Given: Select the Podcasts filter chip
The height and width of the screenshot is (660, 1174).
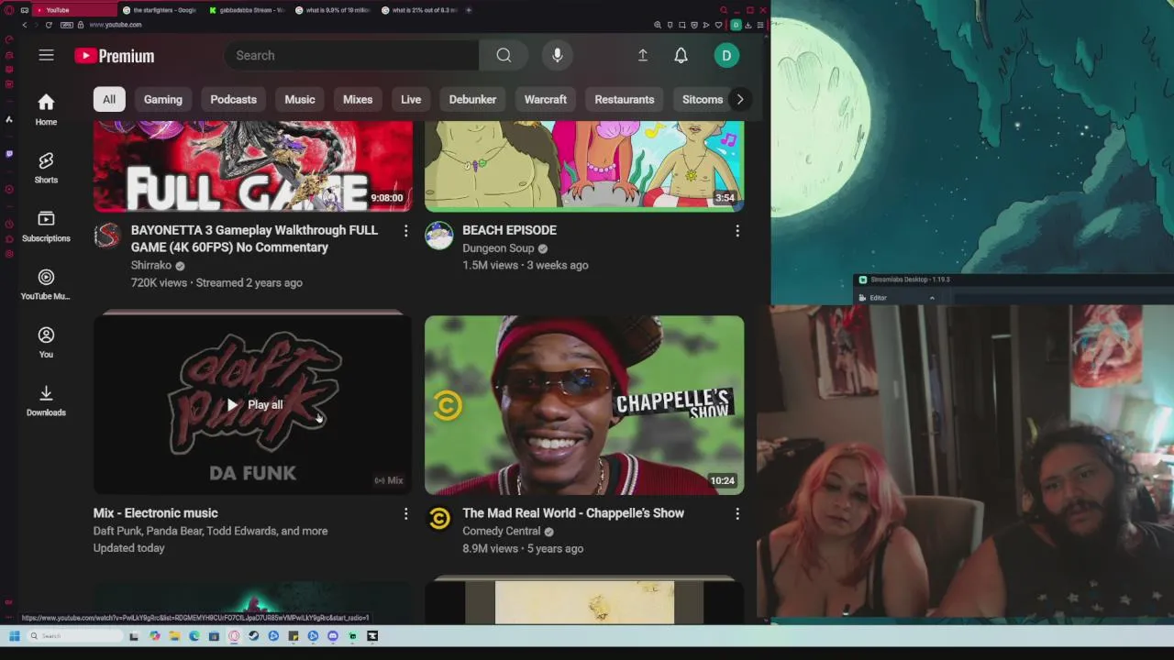Looking at the screenshot, I should [x=233, y=99].
